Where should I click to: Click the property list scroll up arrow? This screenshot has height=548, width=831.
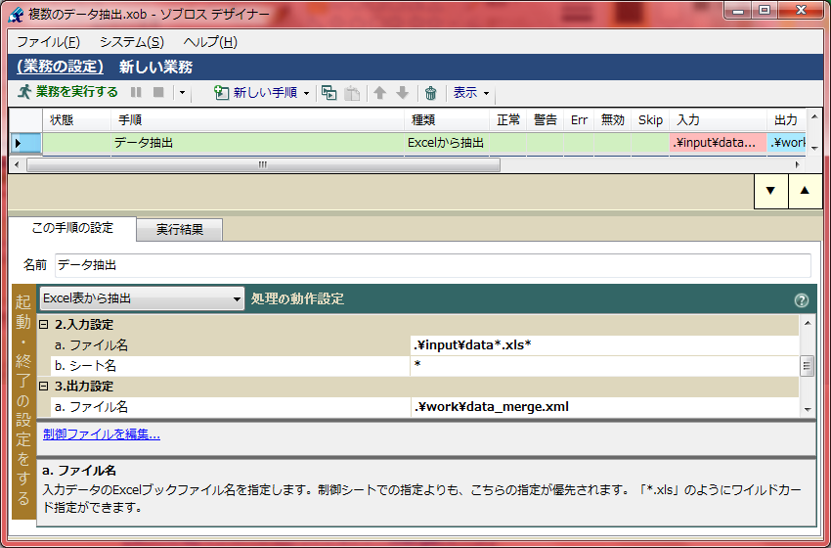coord(808,322)
